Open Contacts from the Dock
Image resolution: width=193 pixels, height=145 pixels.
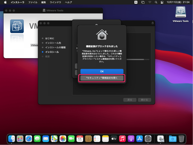tap(88, 139)
